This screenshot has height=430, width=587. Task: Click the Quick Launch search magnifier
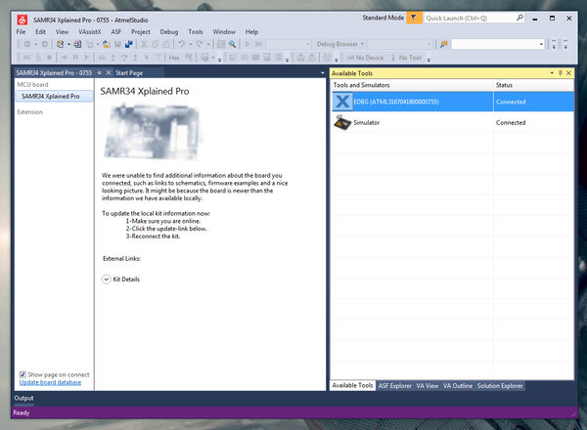519,18
